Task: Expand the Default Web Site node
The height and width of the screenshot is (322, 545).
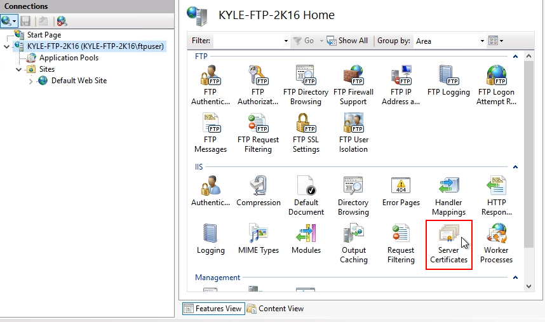Action: [x=31, y=81]
